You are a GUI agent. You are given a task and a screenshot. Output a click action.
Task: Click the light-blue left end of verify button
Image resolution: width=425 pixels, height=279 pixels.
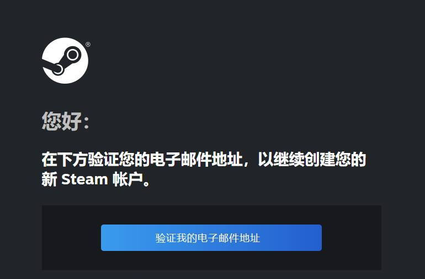coord(114,238)
